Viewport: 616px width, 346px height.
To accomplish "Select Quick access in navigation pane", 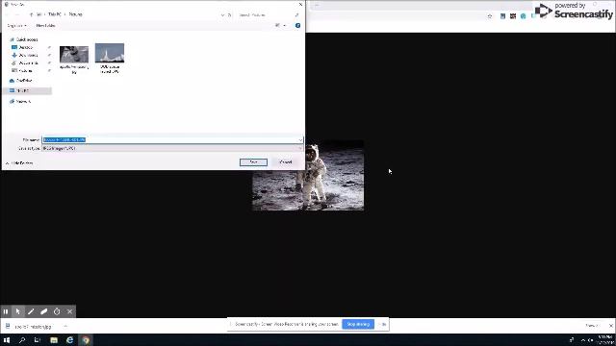I will tap(27, 39).
